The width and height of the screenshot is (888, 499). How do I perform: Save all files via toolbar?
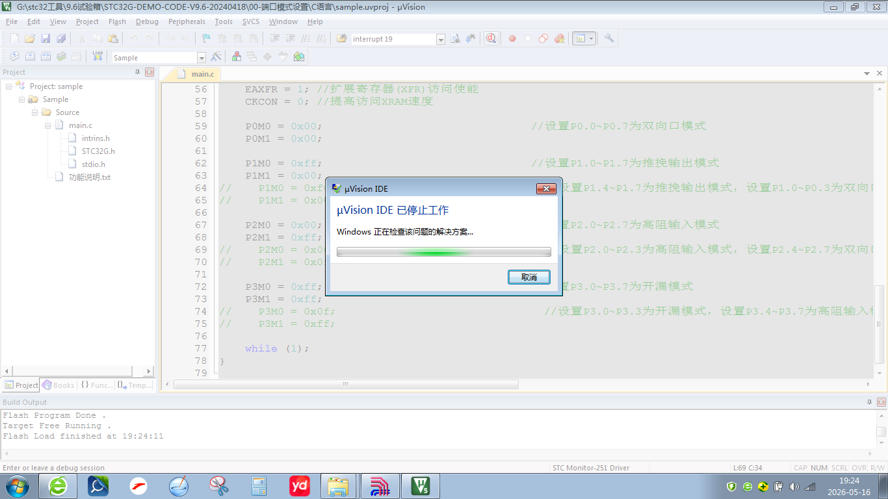(61, 38)
